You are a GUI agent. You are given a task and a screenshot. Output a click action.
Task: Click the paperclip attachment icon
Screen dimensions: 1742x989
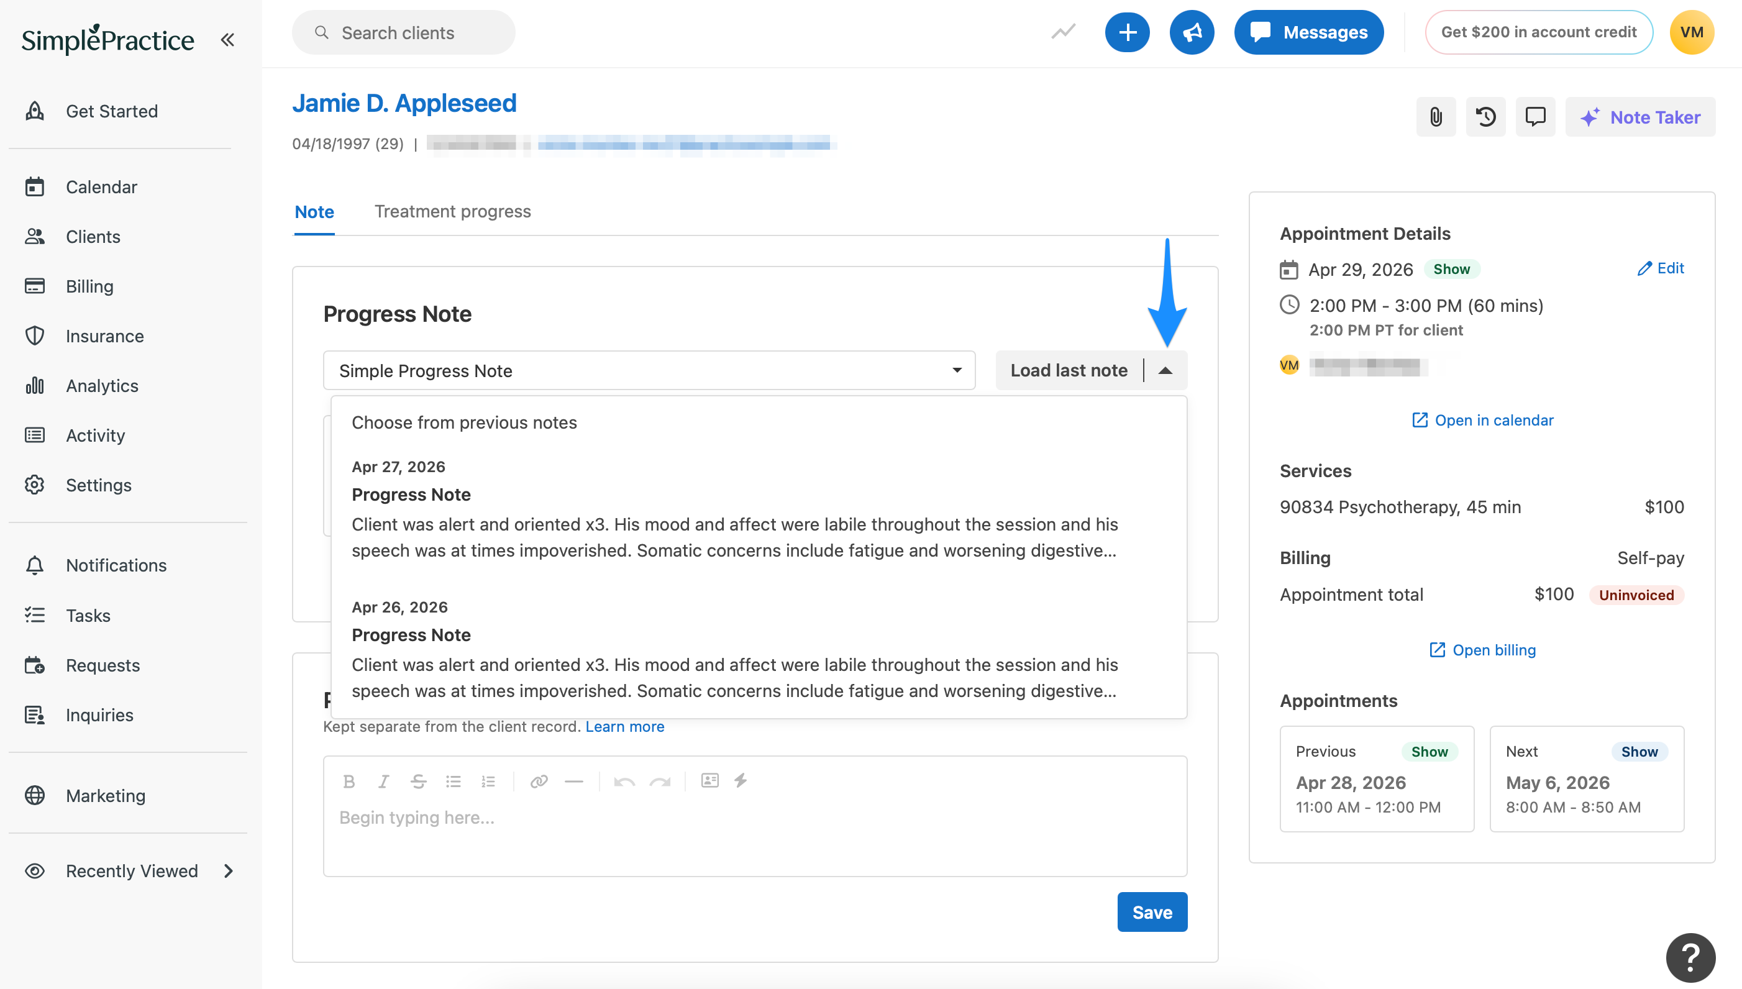tap(1436, 117)
